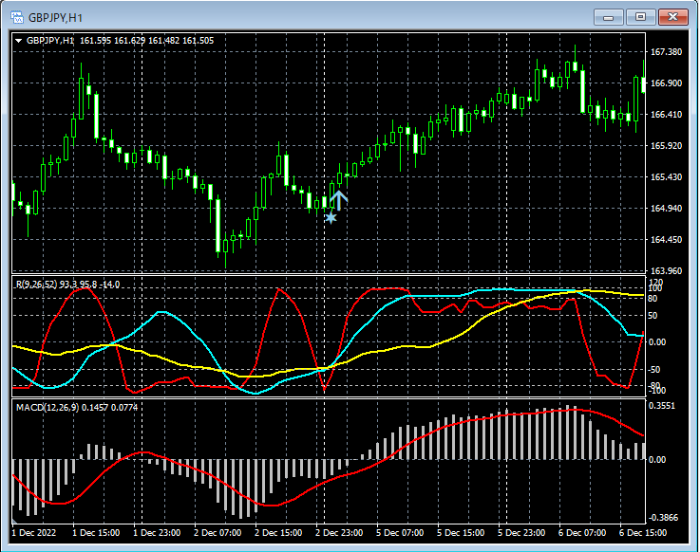700x552 pixels.
Task: Minimize the GBPJPY,H1 chart window
Action: pyautogui.click(x=608, y=17)
